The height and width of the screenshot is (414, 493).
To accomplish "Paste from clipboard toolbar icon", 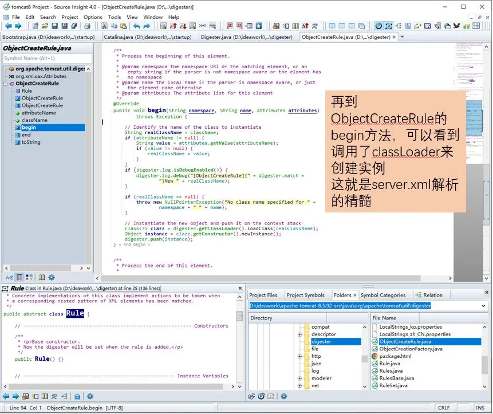I will click(124, 26).
